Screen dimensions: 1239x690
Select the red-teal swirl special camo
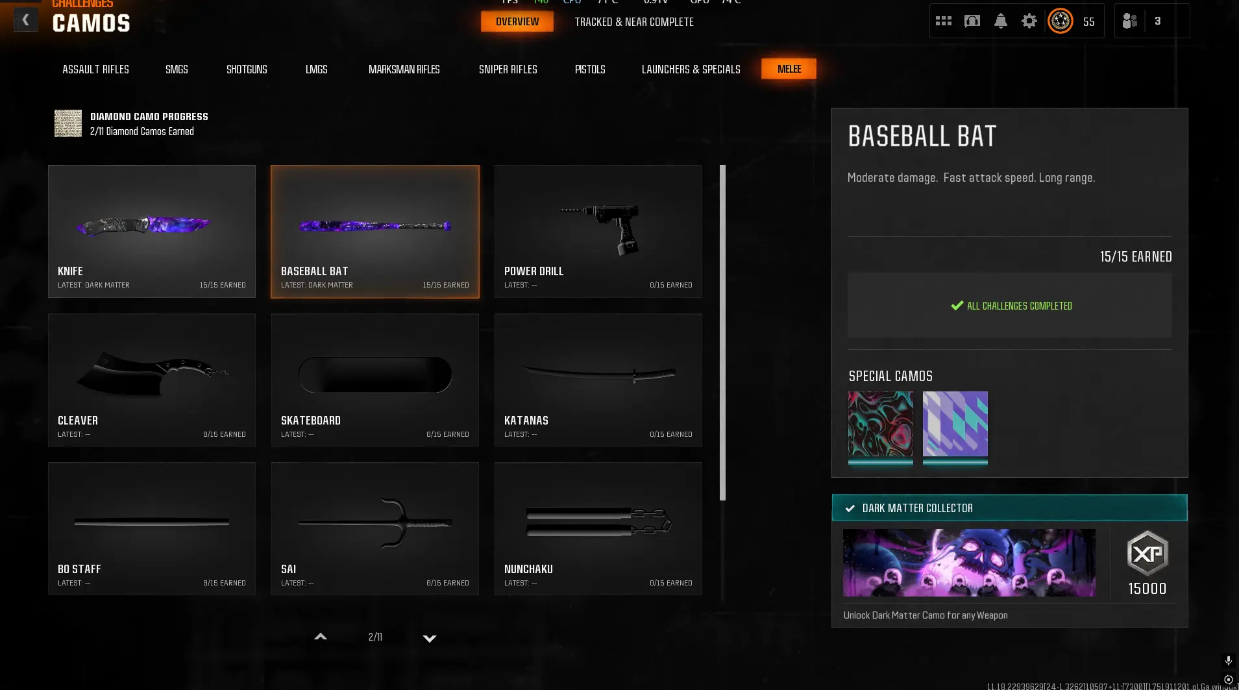point(881,425)
